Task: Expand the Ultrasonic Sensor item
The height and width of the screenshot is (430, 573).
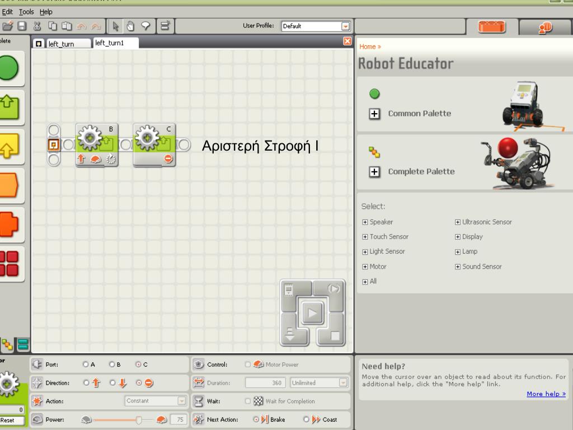Action: tap(458, 222)
